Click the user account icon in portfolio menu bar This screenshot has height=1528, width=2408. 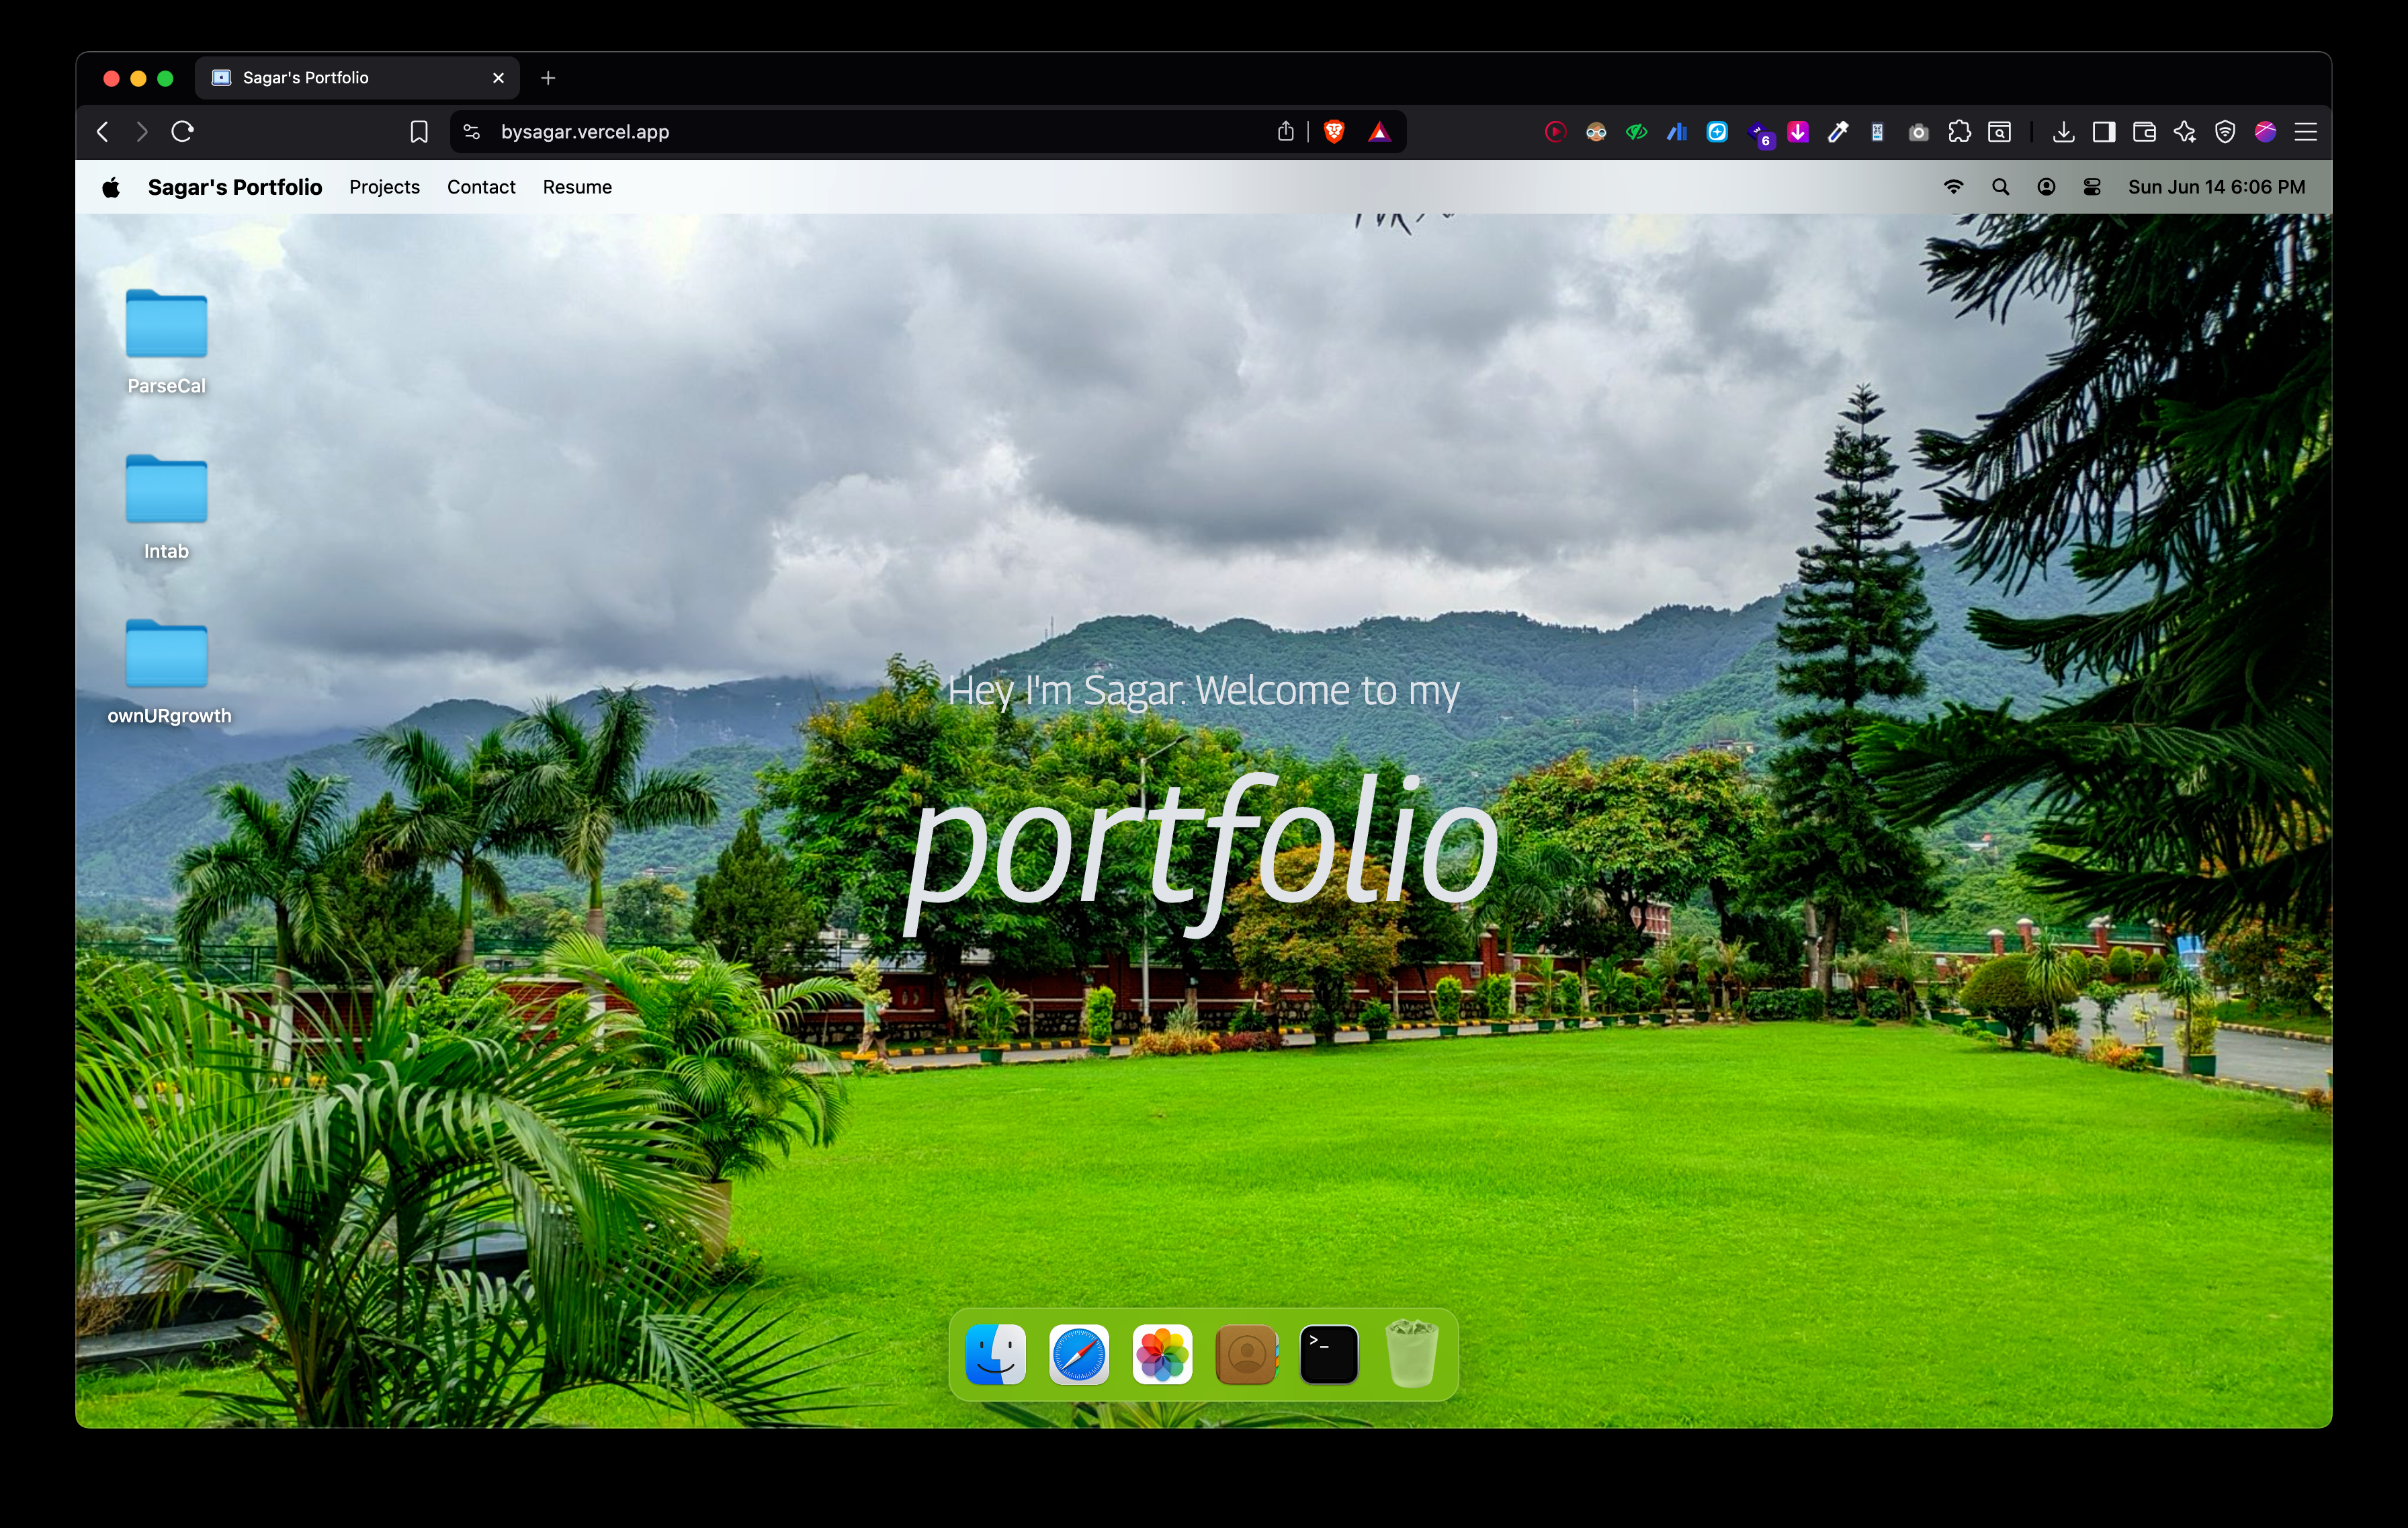pyautogui.click(x=2046, y=187)
